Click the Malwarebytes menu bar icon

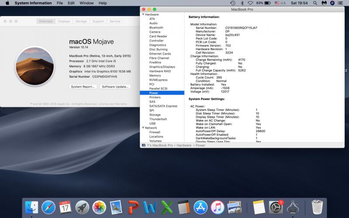click(x=324, y=3)
